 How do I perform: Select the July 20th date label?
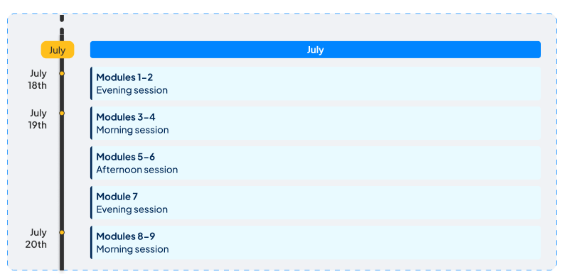36,239
